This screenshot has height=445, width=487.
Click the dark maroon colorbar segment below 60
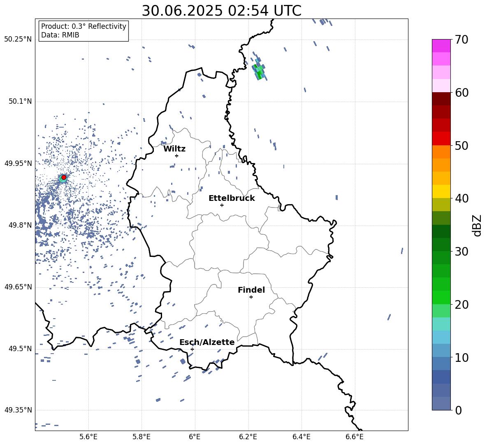[441, 99]
